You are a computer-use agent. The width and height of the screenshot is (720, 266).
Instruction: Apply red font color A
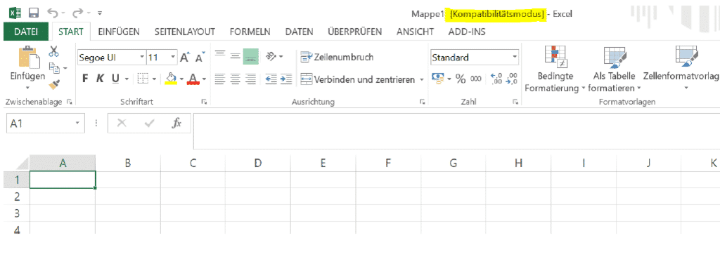pyautogui.click(x=193, y=79)
